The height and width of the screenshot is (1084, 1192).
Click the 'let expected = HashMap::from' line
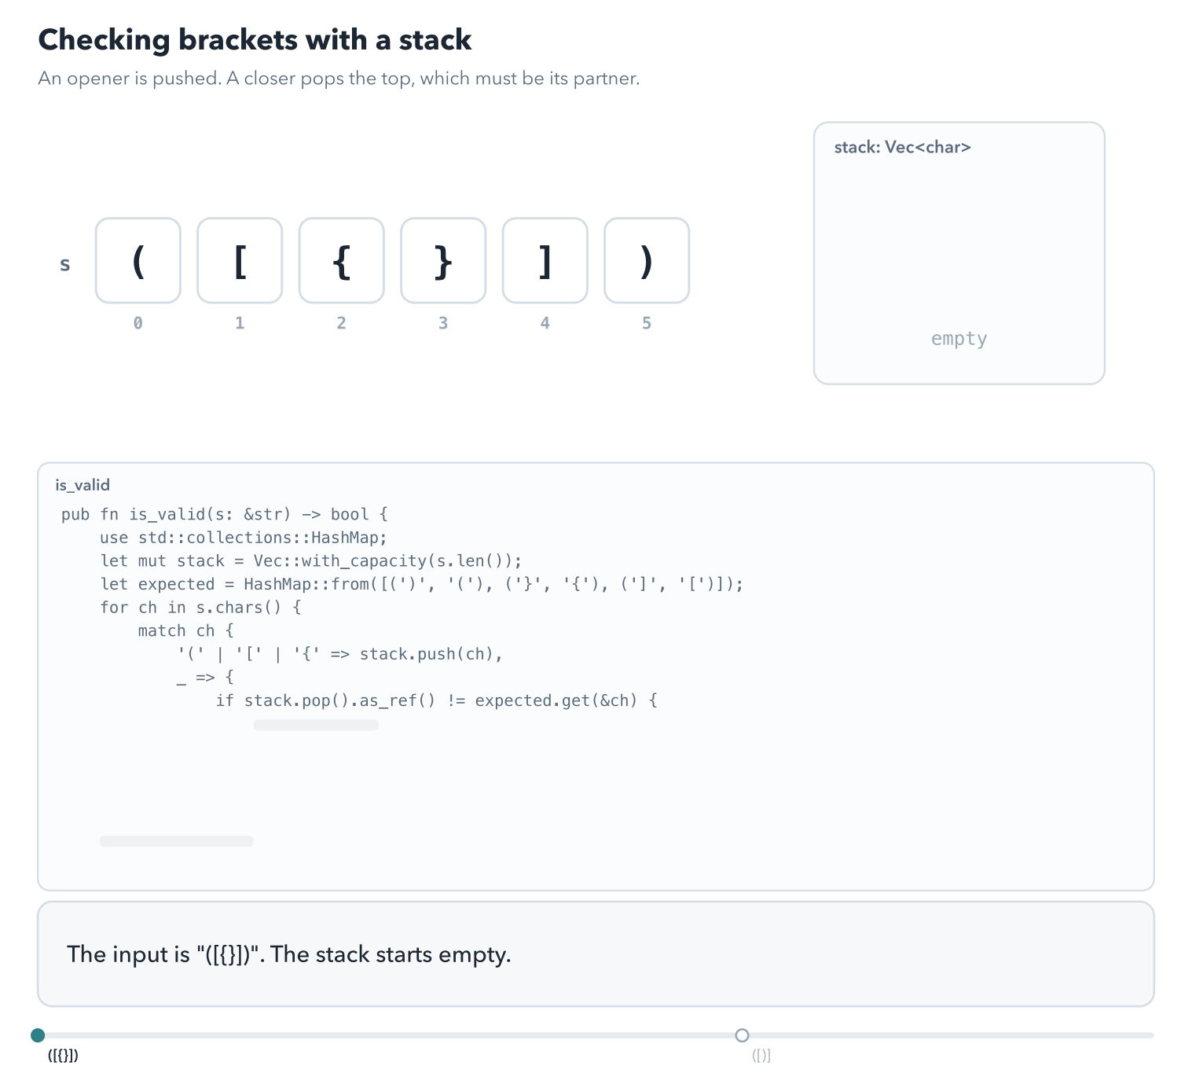point(422,584)
